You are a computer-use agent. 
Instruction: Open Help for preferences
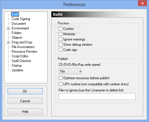(25, 112)
